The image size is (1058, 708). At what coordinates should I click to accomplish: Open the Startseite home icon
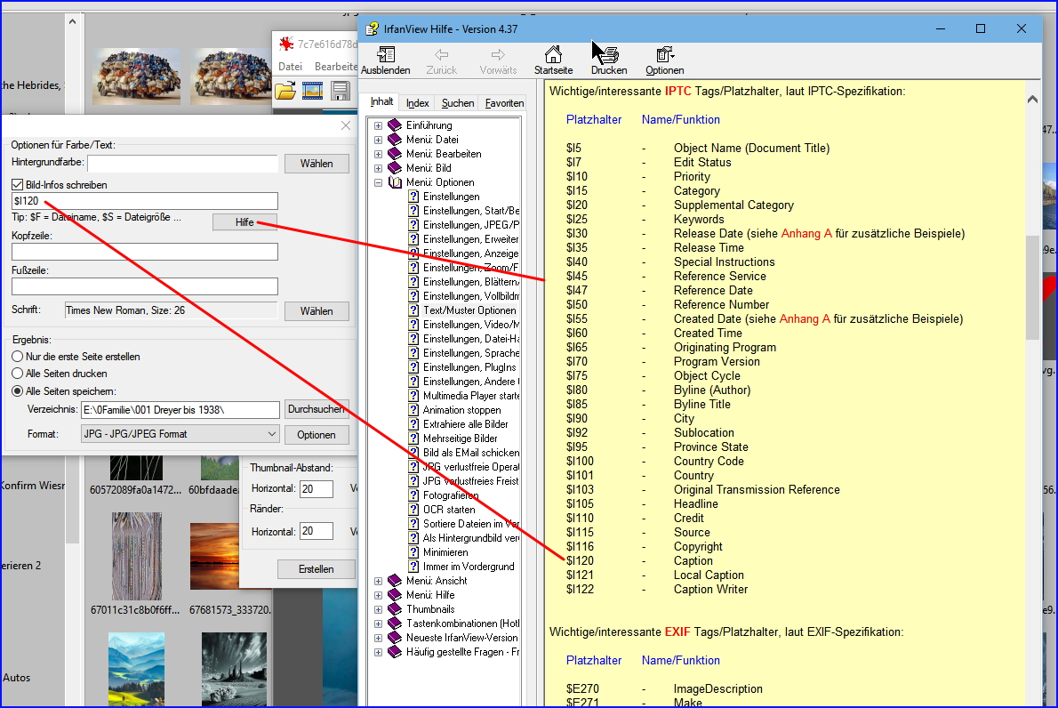tap(553, 60)
